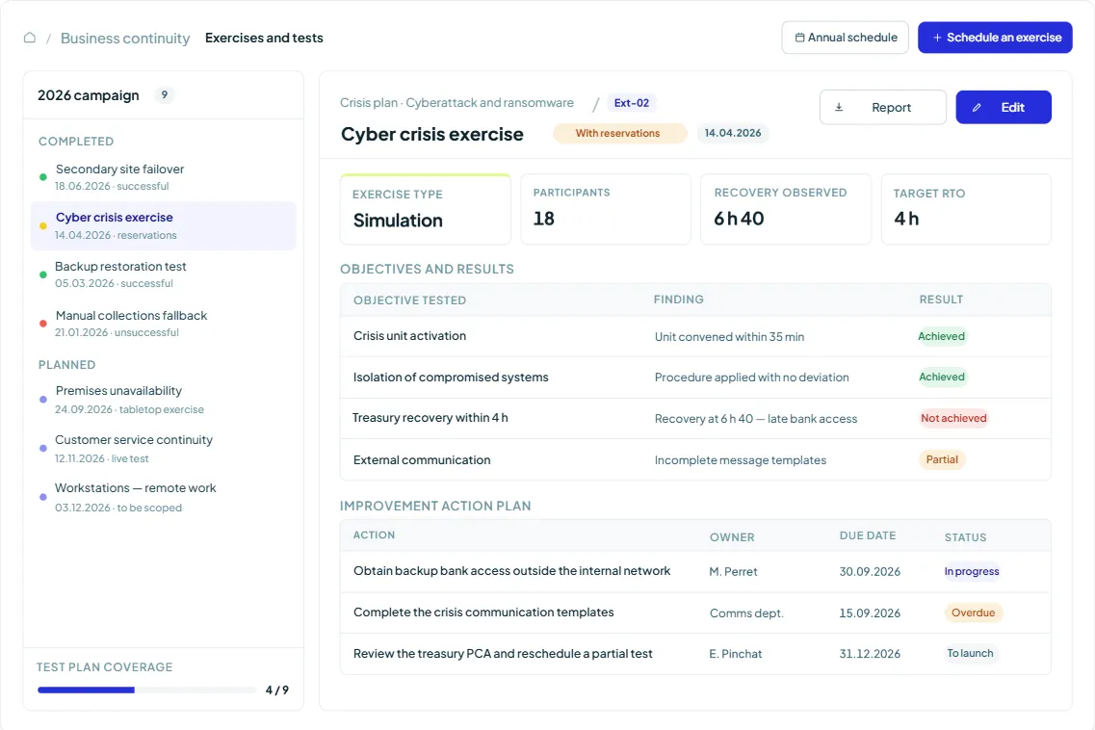Click the Not achieved result badge
The height and width of the screenshot is (730, 1095).
pos(953,418)
